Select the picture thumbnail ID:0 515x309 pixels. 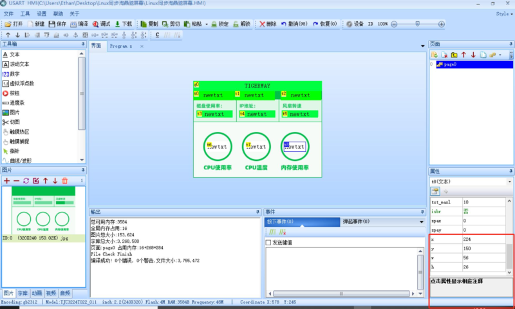(x=43, y=214)
